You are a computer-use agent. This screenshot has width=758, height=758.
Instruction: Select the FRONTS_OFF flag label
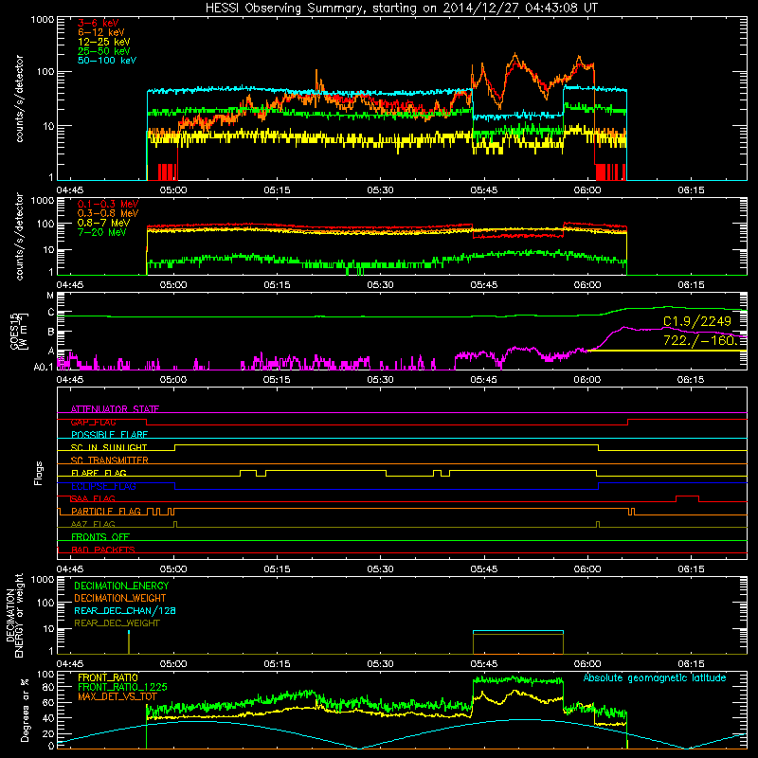tap(100, 537)
